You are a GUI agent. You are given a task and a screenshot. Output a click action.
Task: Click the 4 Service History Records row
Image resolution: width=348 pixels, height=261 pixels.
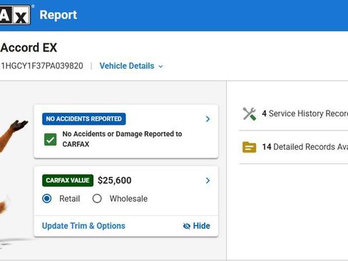pos(294,113)
